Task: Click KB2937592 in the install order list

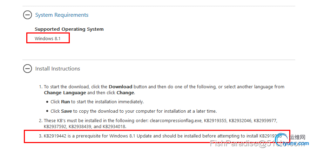Action: tap(55, 126)
